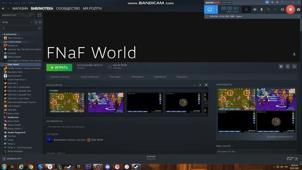Toggle the Bandicam text overlay tool
The image size is (302, 170).
point(275,9)
